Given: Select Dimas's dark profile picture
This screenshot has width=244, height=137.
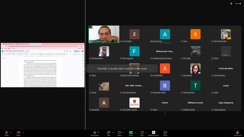Looking at the screenshot, I should [x=226, y=51].
